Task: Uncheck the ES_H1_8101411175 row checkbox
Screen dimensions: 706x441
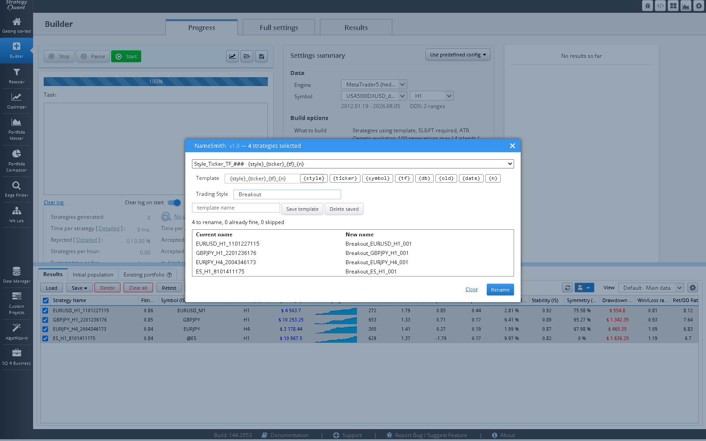Action: [45, 338]
